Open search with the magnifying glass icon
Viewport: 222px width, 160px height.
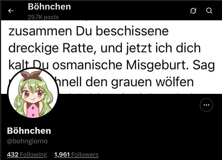coord(209,11)
